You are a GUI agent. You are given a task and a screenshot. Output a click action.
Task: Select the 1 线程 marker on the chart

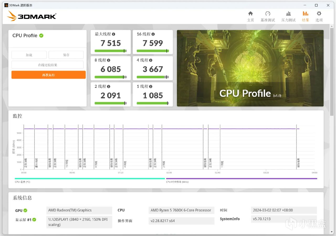coord(222,164)
